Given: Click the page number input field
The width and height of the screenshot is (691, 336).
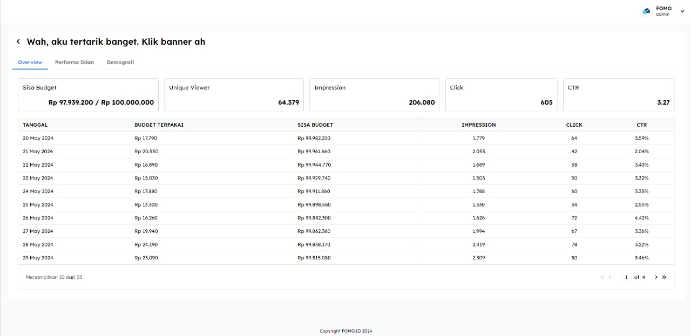Looking at the screenshot, I should point(626,277).
